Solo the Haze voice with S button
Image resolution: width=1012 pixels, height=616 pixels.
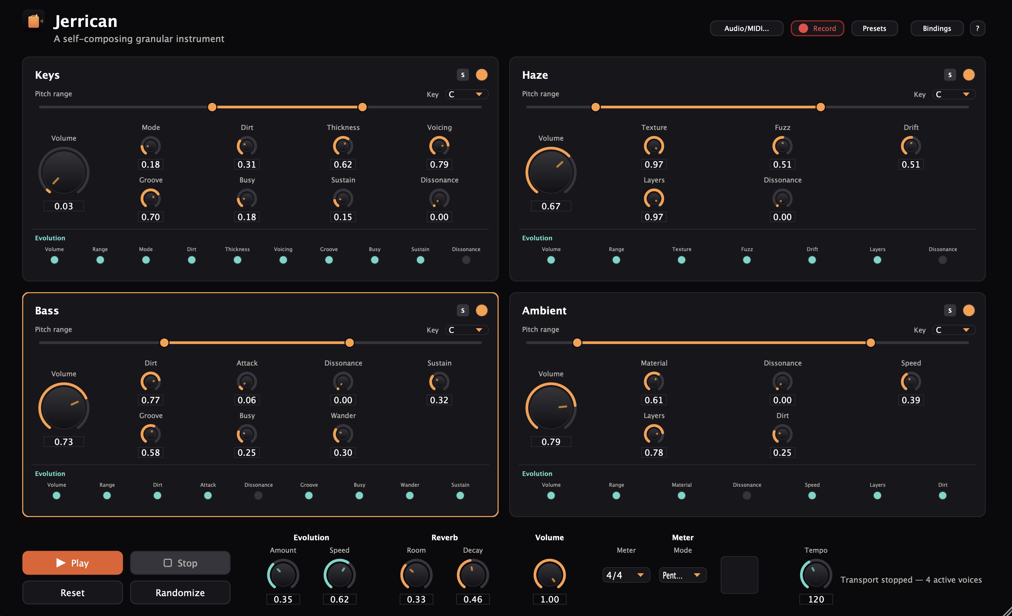949,75
